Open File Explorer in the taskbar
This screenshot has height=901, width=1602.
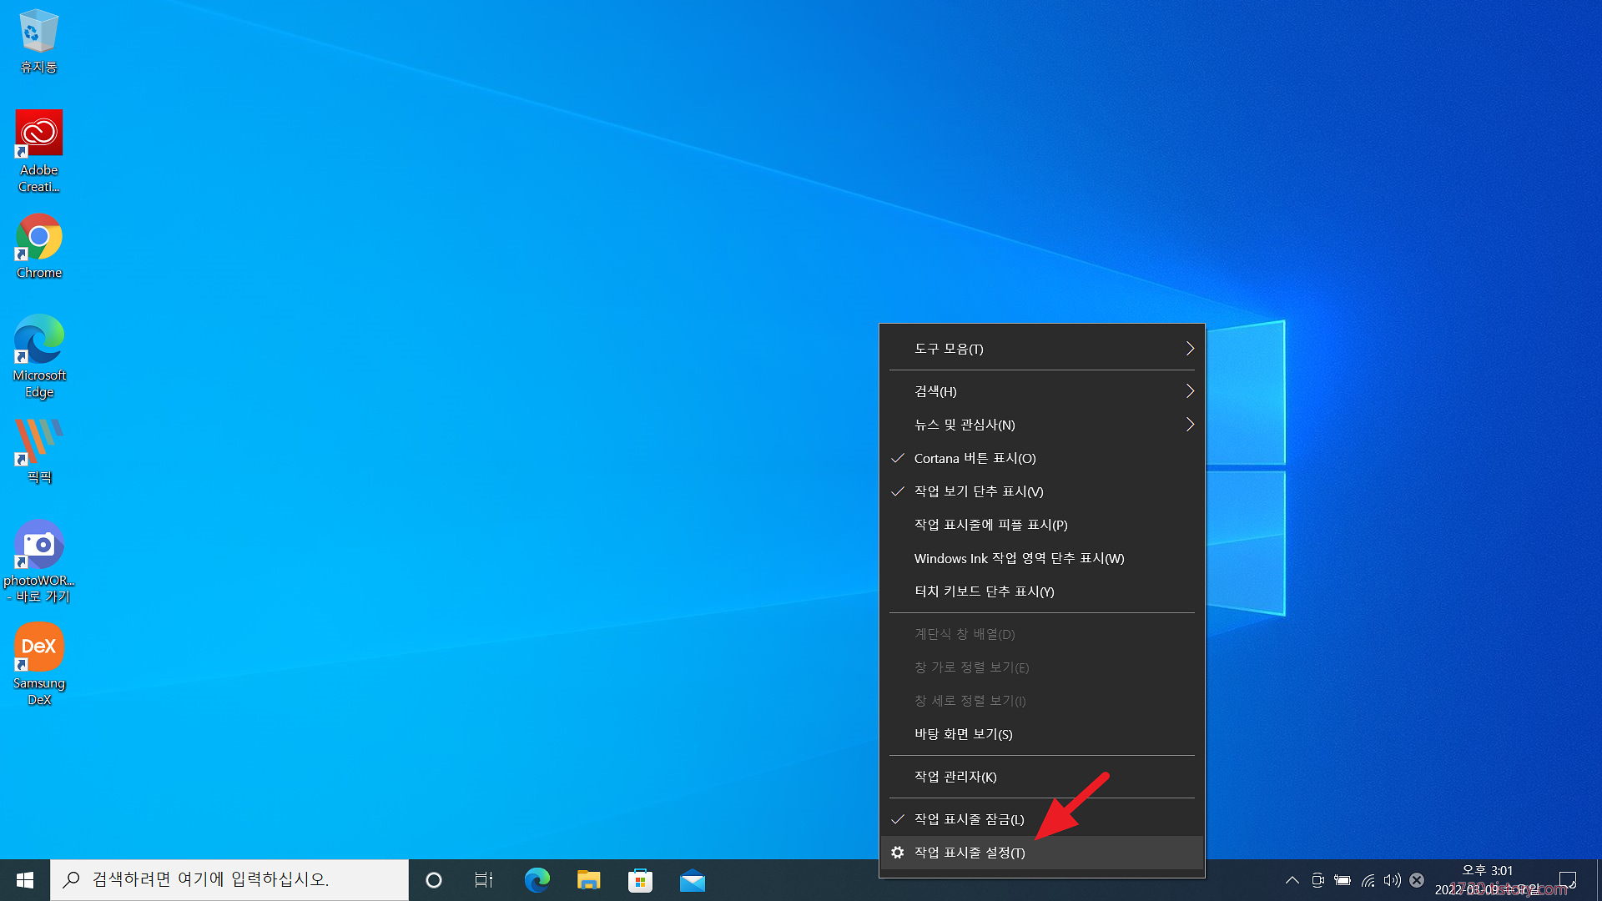(x=588, y=880)
